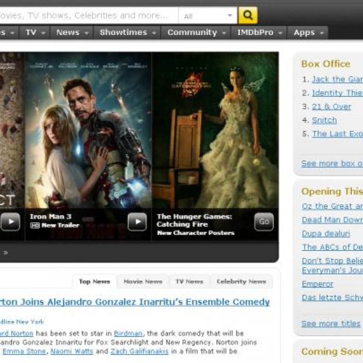Switch to the TV News tab
Image resolution: width=363 pixels, height=363 pixels.
[190, 282]
